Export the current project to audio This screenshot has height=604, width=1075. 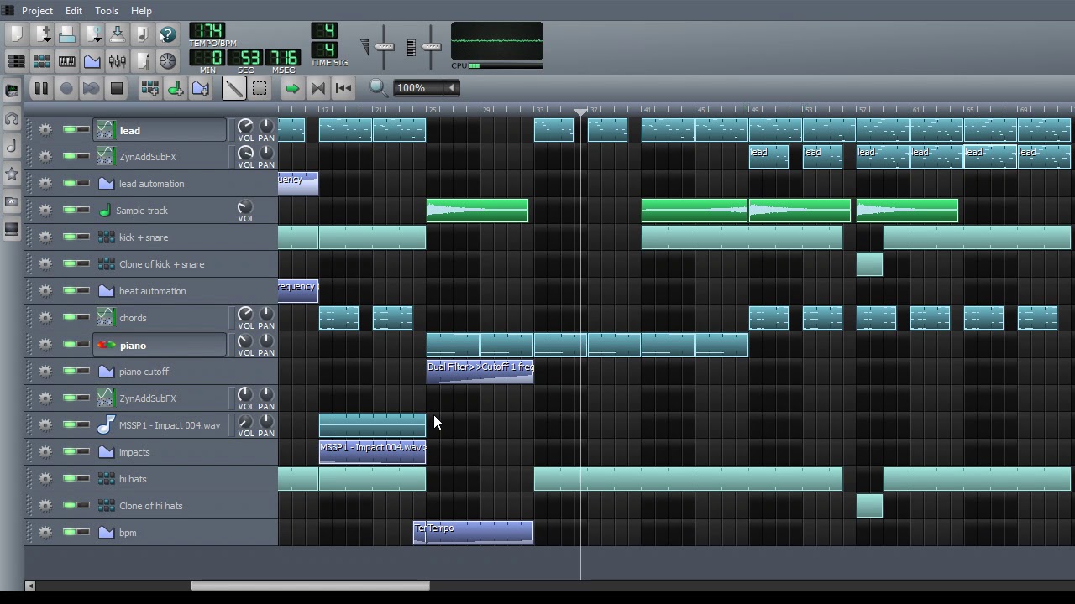coord(142,34)
